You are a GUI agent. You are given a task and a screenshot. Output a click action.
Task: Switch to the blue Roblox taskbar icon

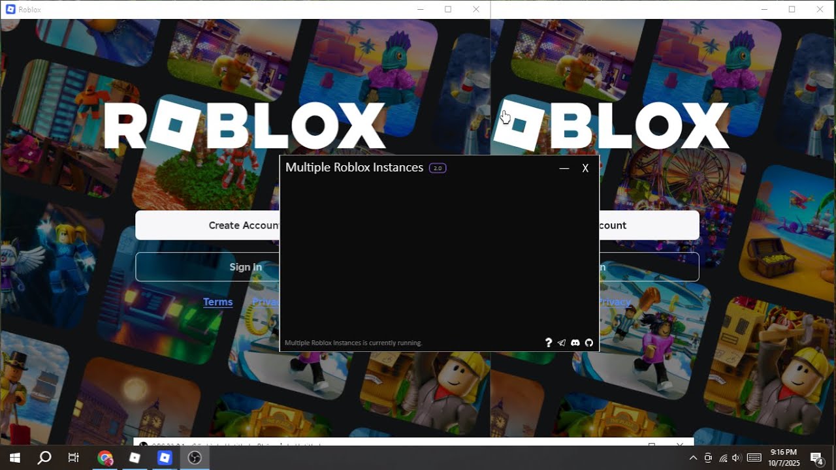(165, 458)
